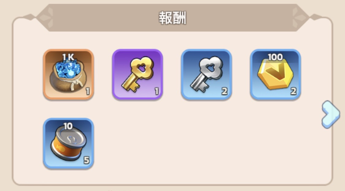Click the 報酬 header title
Image resolution: width=345 pixels, height=191 pixels.
172,18
